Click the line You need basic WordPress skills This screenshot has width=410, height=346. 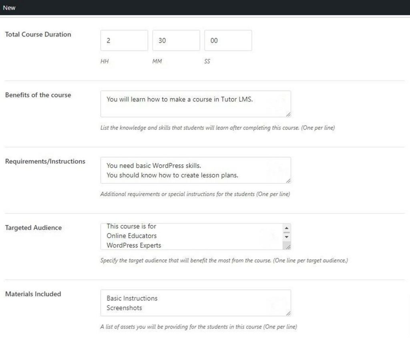pyautogui.click(x=153, y=166)
